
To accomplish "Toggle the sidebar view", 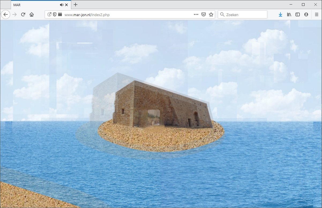I will (x=298, y=14).
